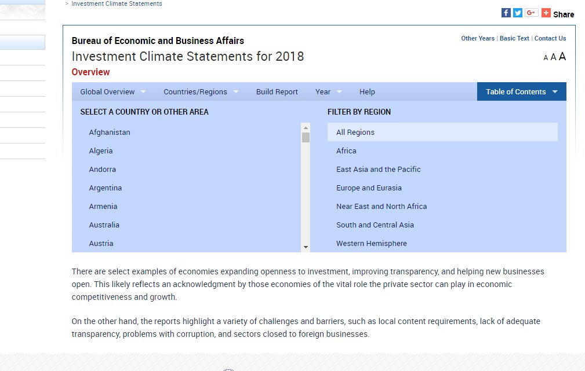
Task: Set medium text size A
Action: tap(553, 57)
